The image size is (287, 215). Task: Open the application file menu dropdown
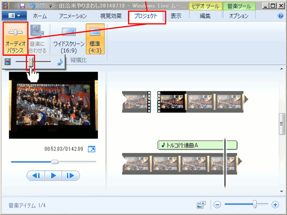[14, 16]
